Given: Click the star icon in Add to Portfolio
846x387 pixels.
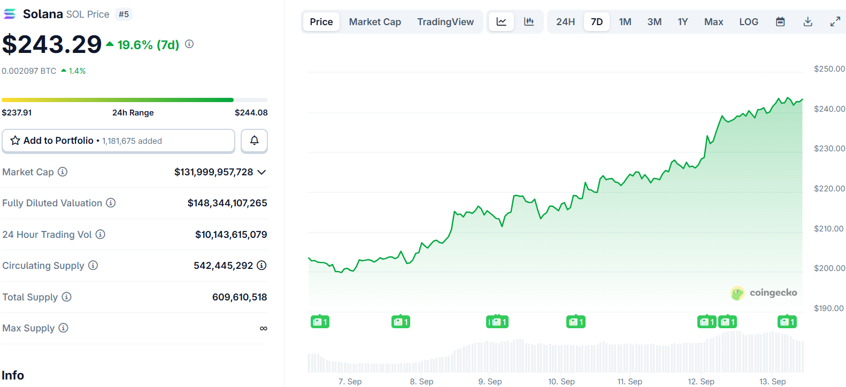Looking at the screenshot, I should coord(16,141).
